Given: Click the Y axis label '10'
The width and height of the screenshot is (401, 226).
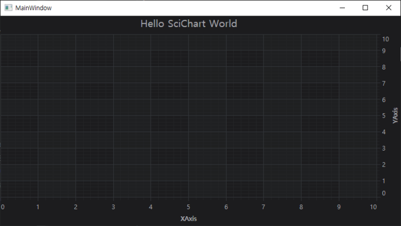Looking at the screenshot, I should tap(385, 39).
